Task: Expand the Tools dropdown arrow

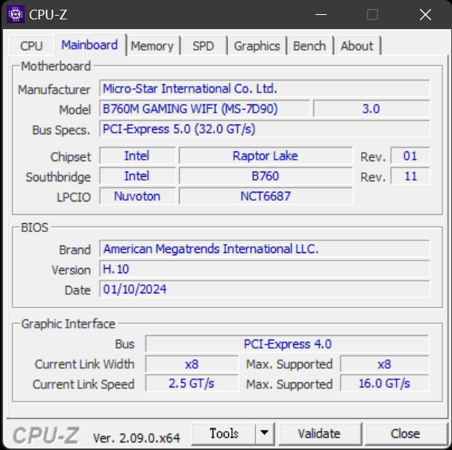Action: click(x=264, y=434)
